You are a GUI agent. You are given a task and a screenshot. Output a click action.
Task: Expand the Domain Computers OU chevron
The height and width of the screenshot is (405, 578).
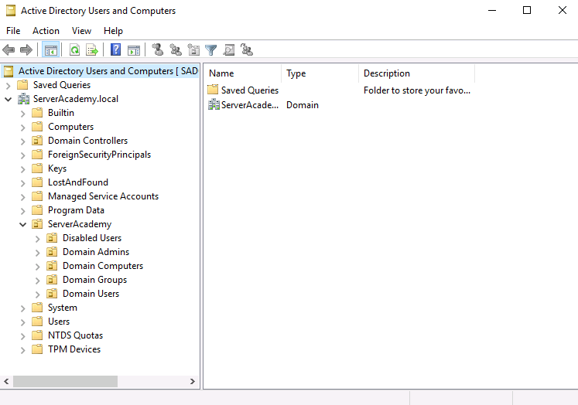(38, 267)
